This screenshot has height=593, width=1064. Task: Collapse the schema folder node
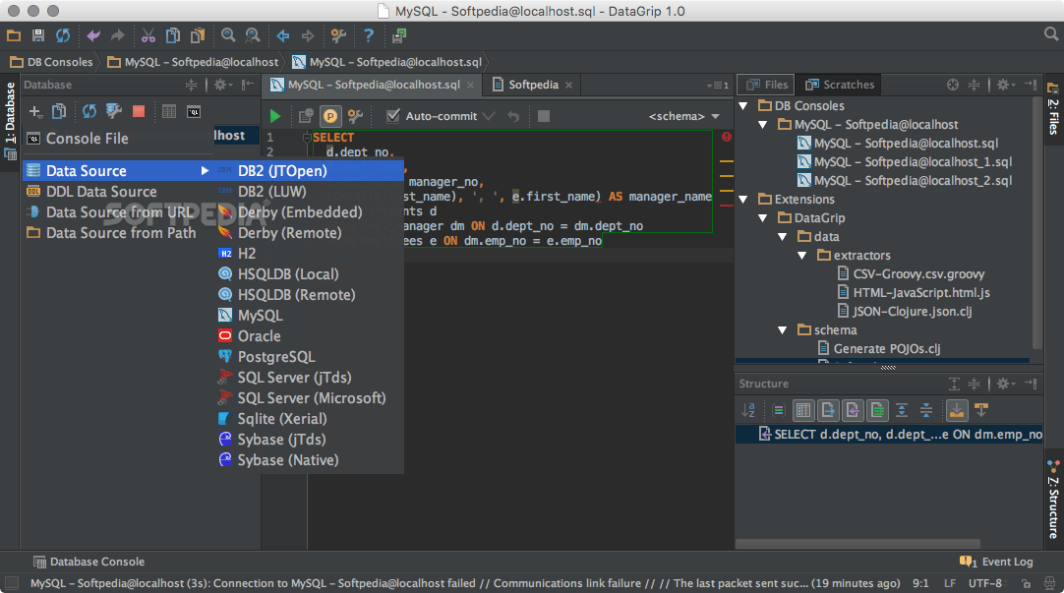(783, 329)
